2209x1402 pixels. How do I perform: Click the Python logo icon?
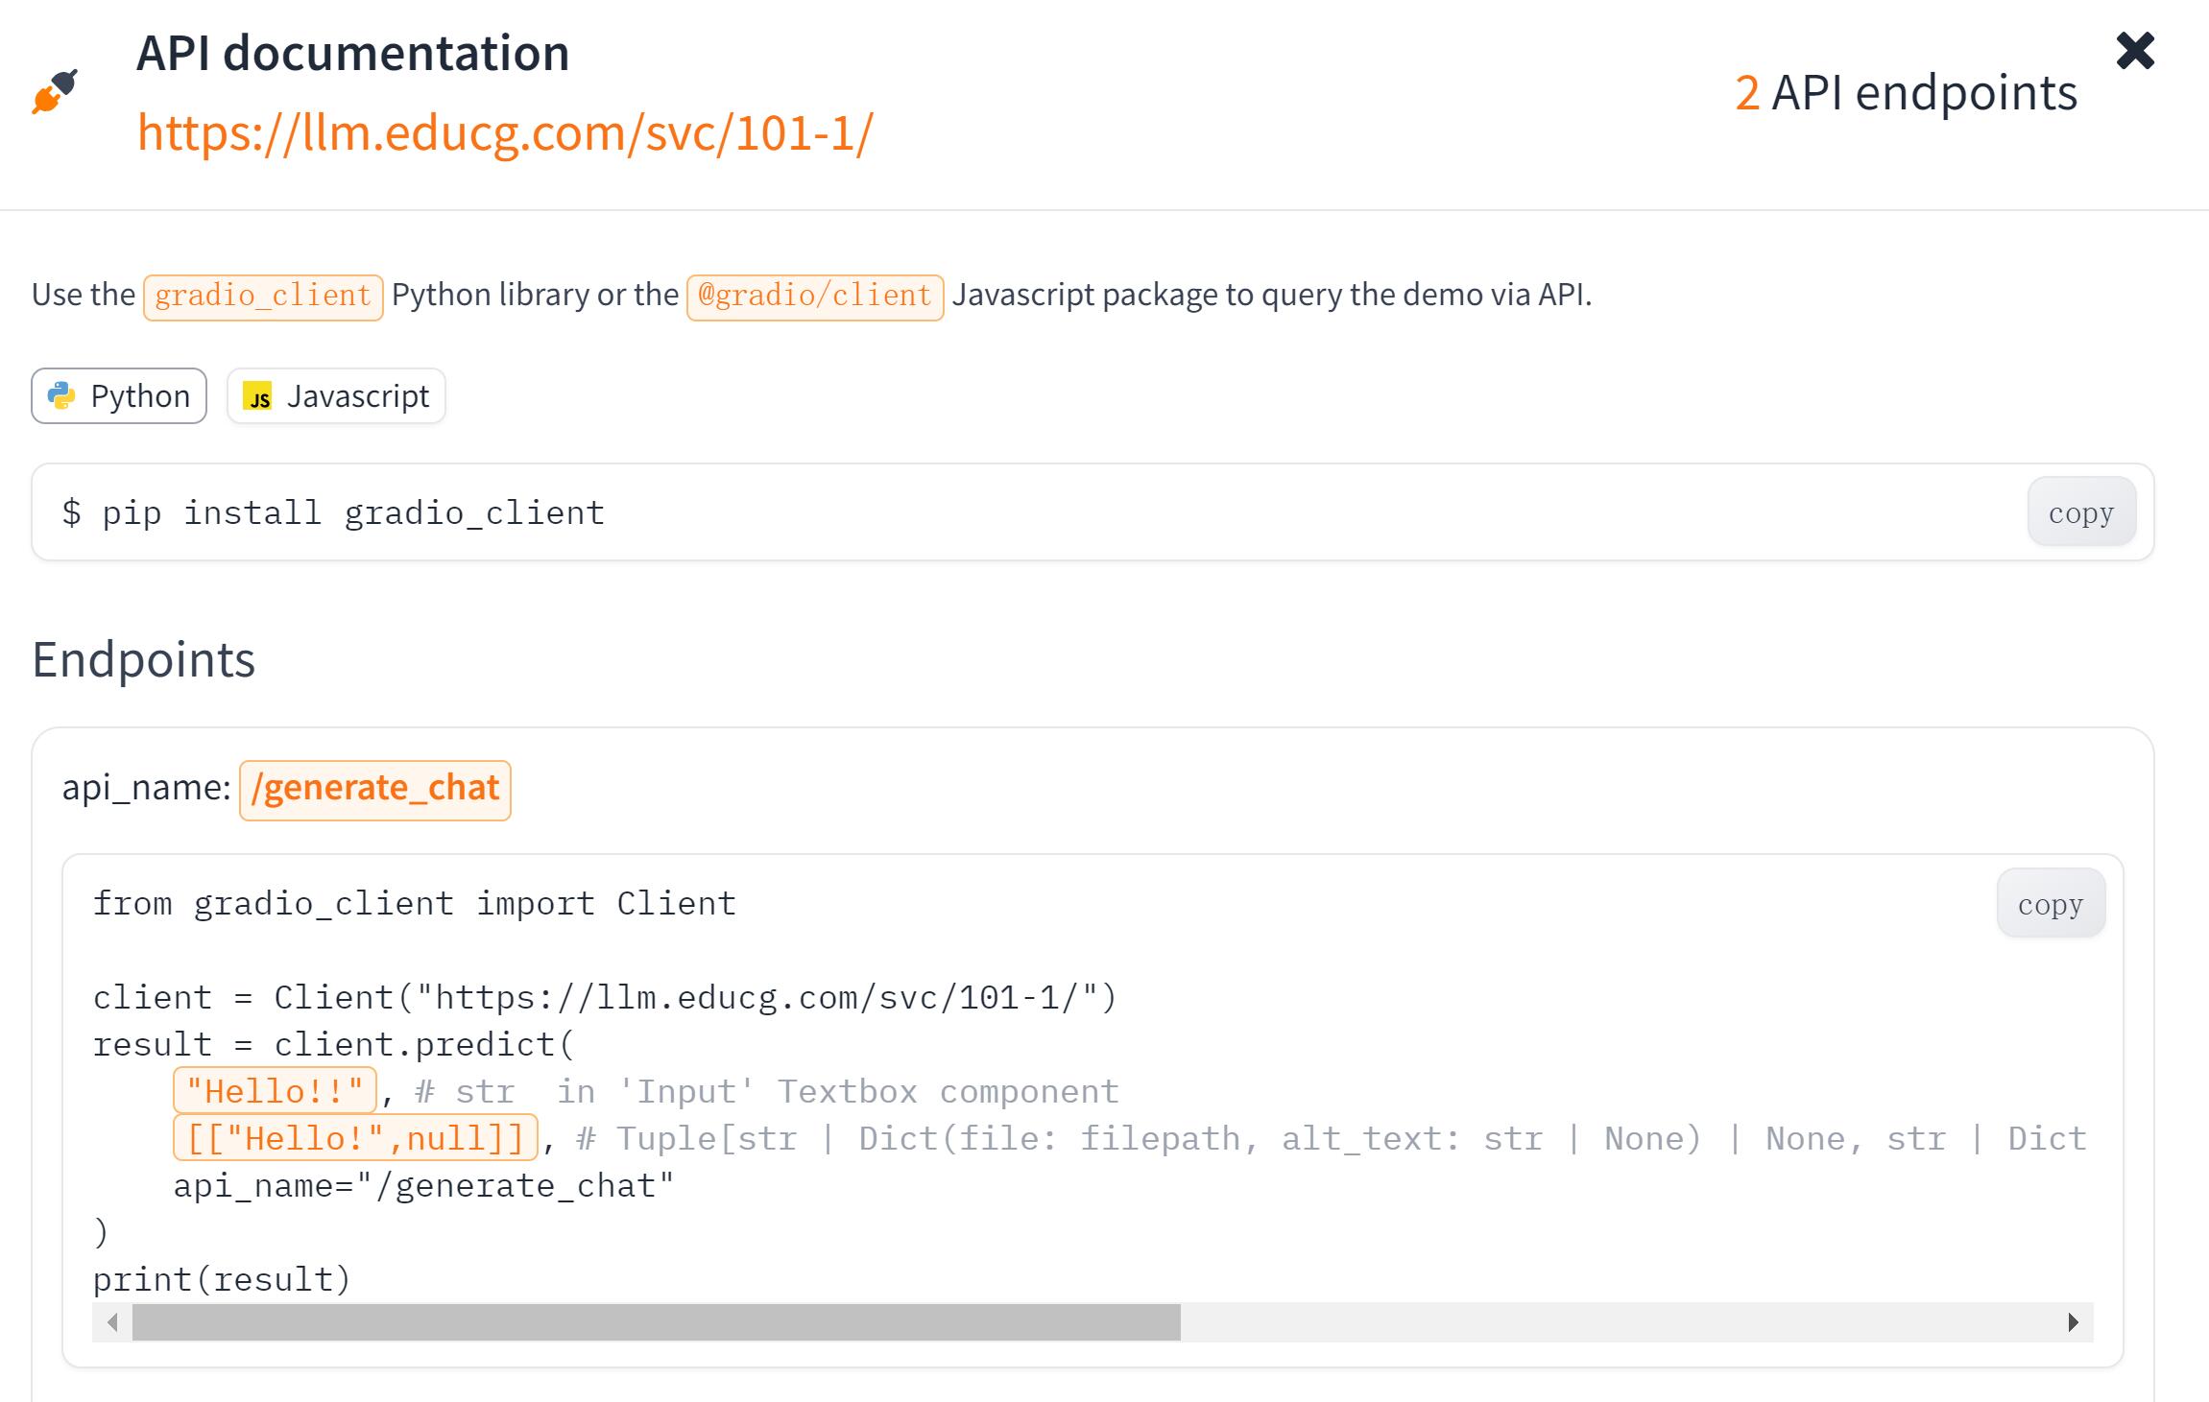pyautogui.click(x=61, y=395)
